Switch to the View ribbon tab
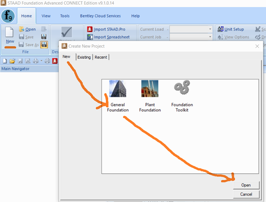The width and height of the screenshot is (266, 202). point(46,16)
